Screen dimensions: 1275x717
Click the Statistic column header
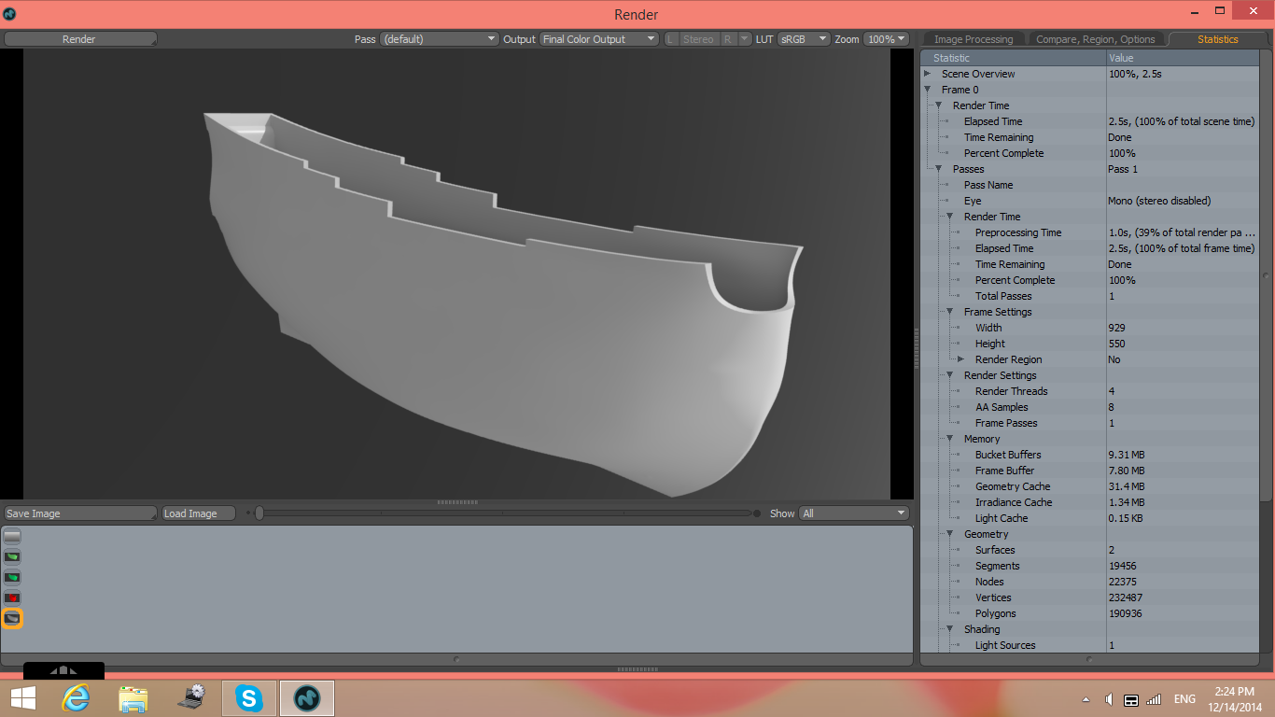(x=1014, y=58)
